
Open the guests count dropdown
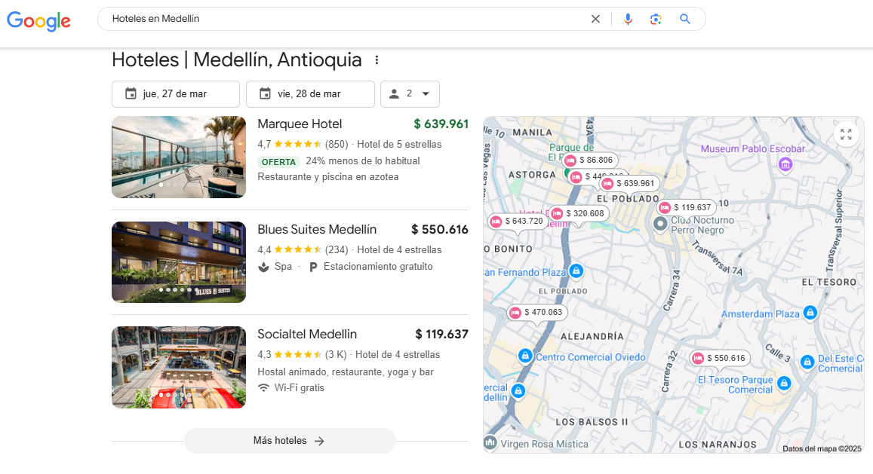pos(410,94)
